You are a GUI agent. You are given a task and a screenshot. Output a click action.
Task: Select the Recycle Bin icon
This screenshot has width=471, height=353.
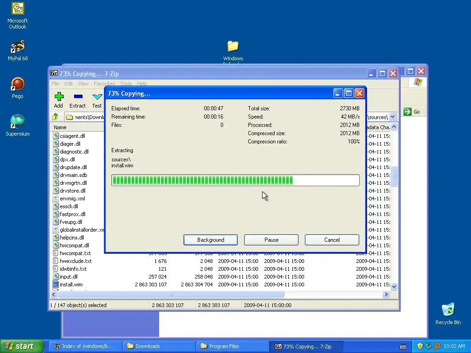[448, 310]
